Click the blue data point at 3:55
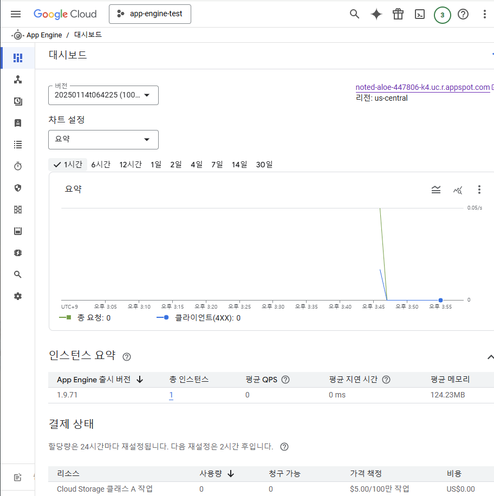This screenshot has height=496, width=494. click(440, 300)
